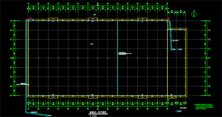Screen dimensions: 222x117
Task: Click the top-right double door symbol
Action: [x=142, y=19]
